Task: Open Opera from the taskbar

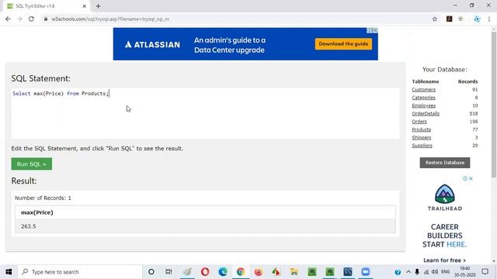Action: 205,272
